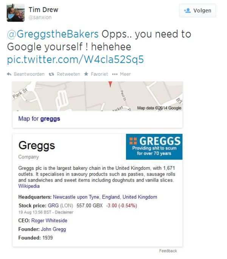
Task: Click the Beantwoorden reply arrow icon
Action: [9, 74]
